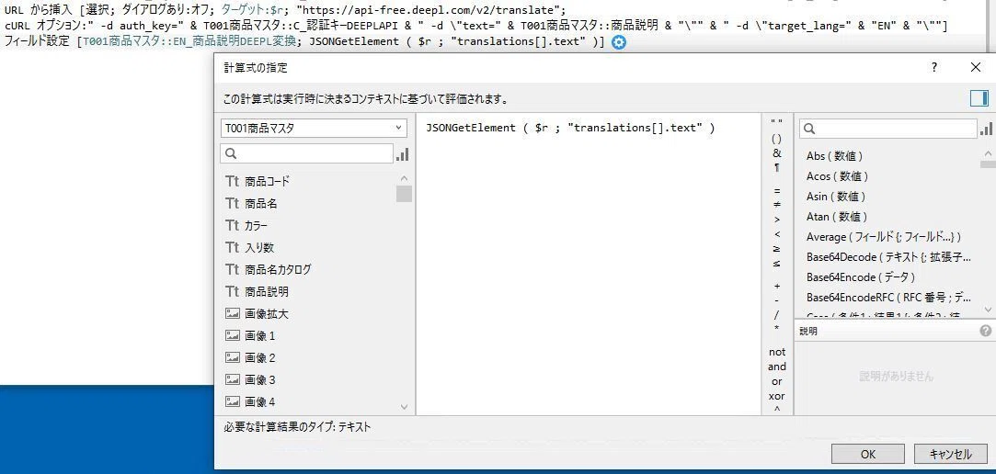Click the sort icon beside field search
996x474 pixels.
coord(403,154)
